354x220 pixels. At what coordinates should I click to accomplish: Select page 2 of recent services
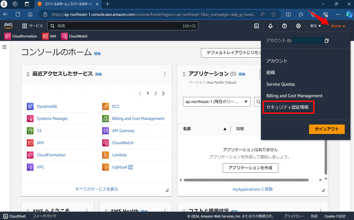point(155,93)
